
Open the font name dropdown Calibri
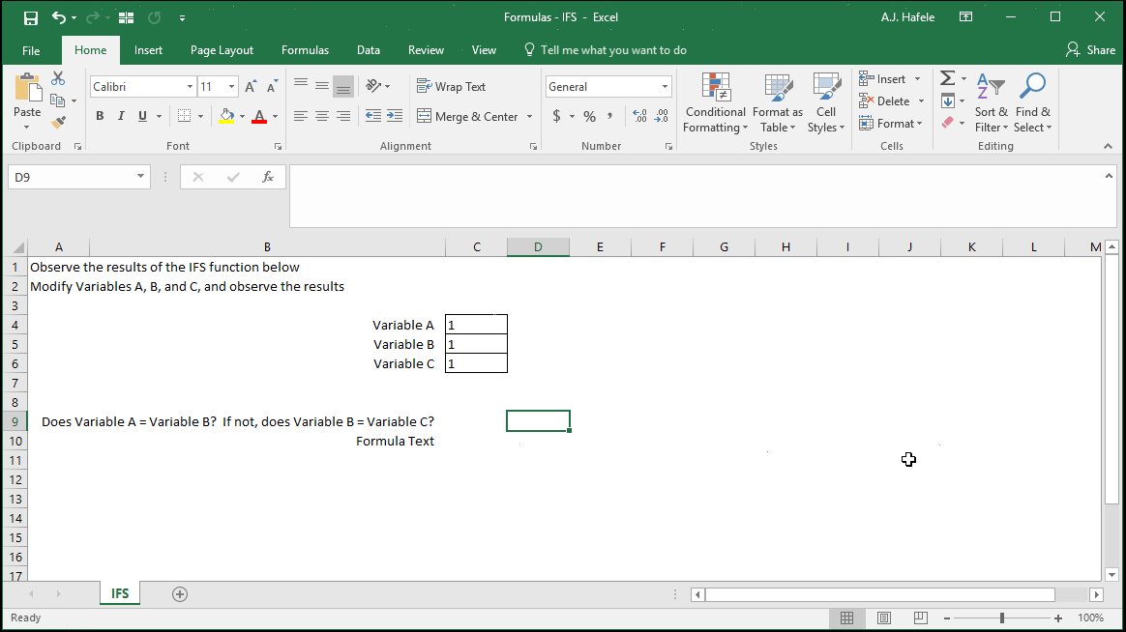(191, 87)
